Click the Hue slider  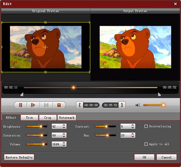(105, 135)
